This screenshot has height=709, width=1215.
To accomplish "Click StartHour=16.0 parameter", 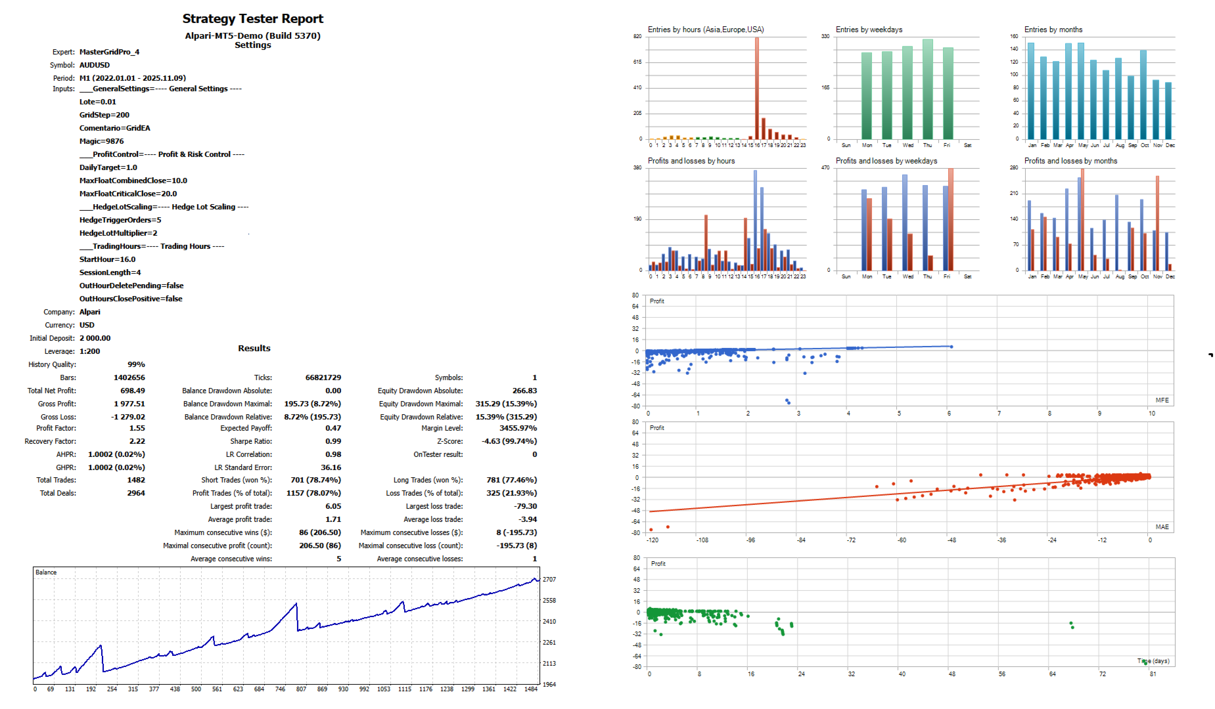I will click(x=108, y=259).
